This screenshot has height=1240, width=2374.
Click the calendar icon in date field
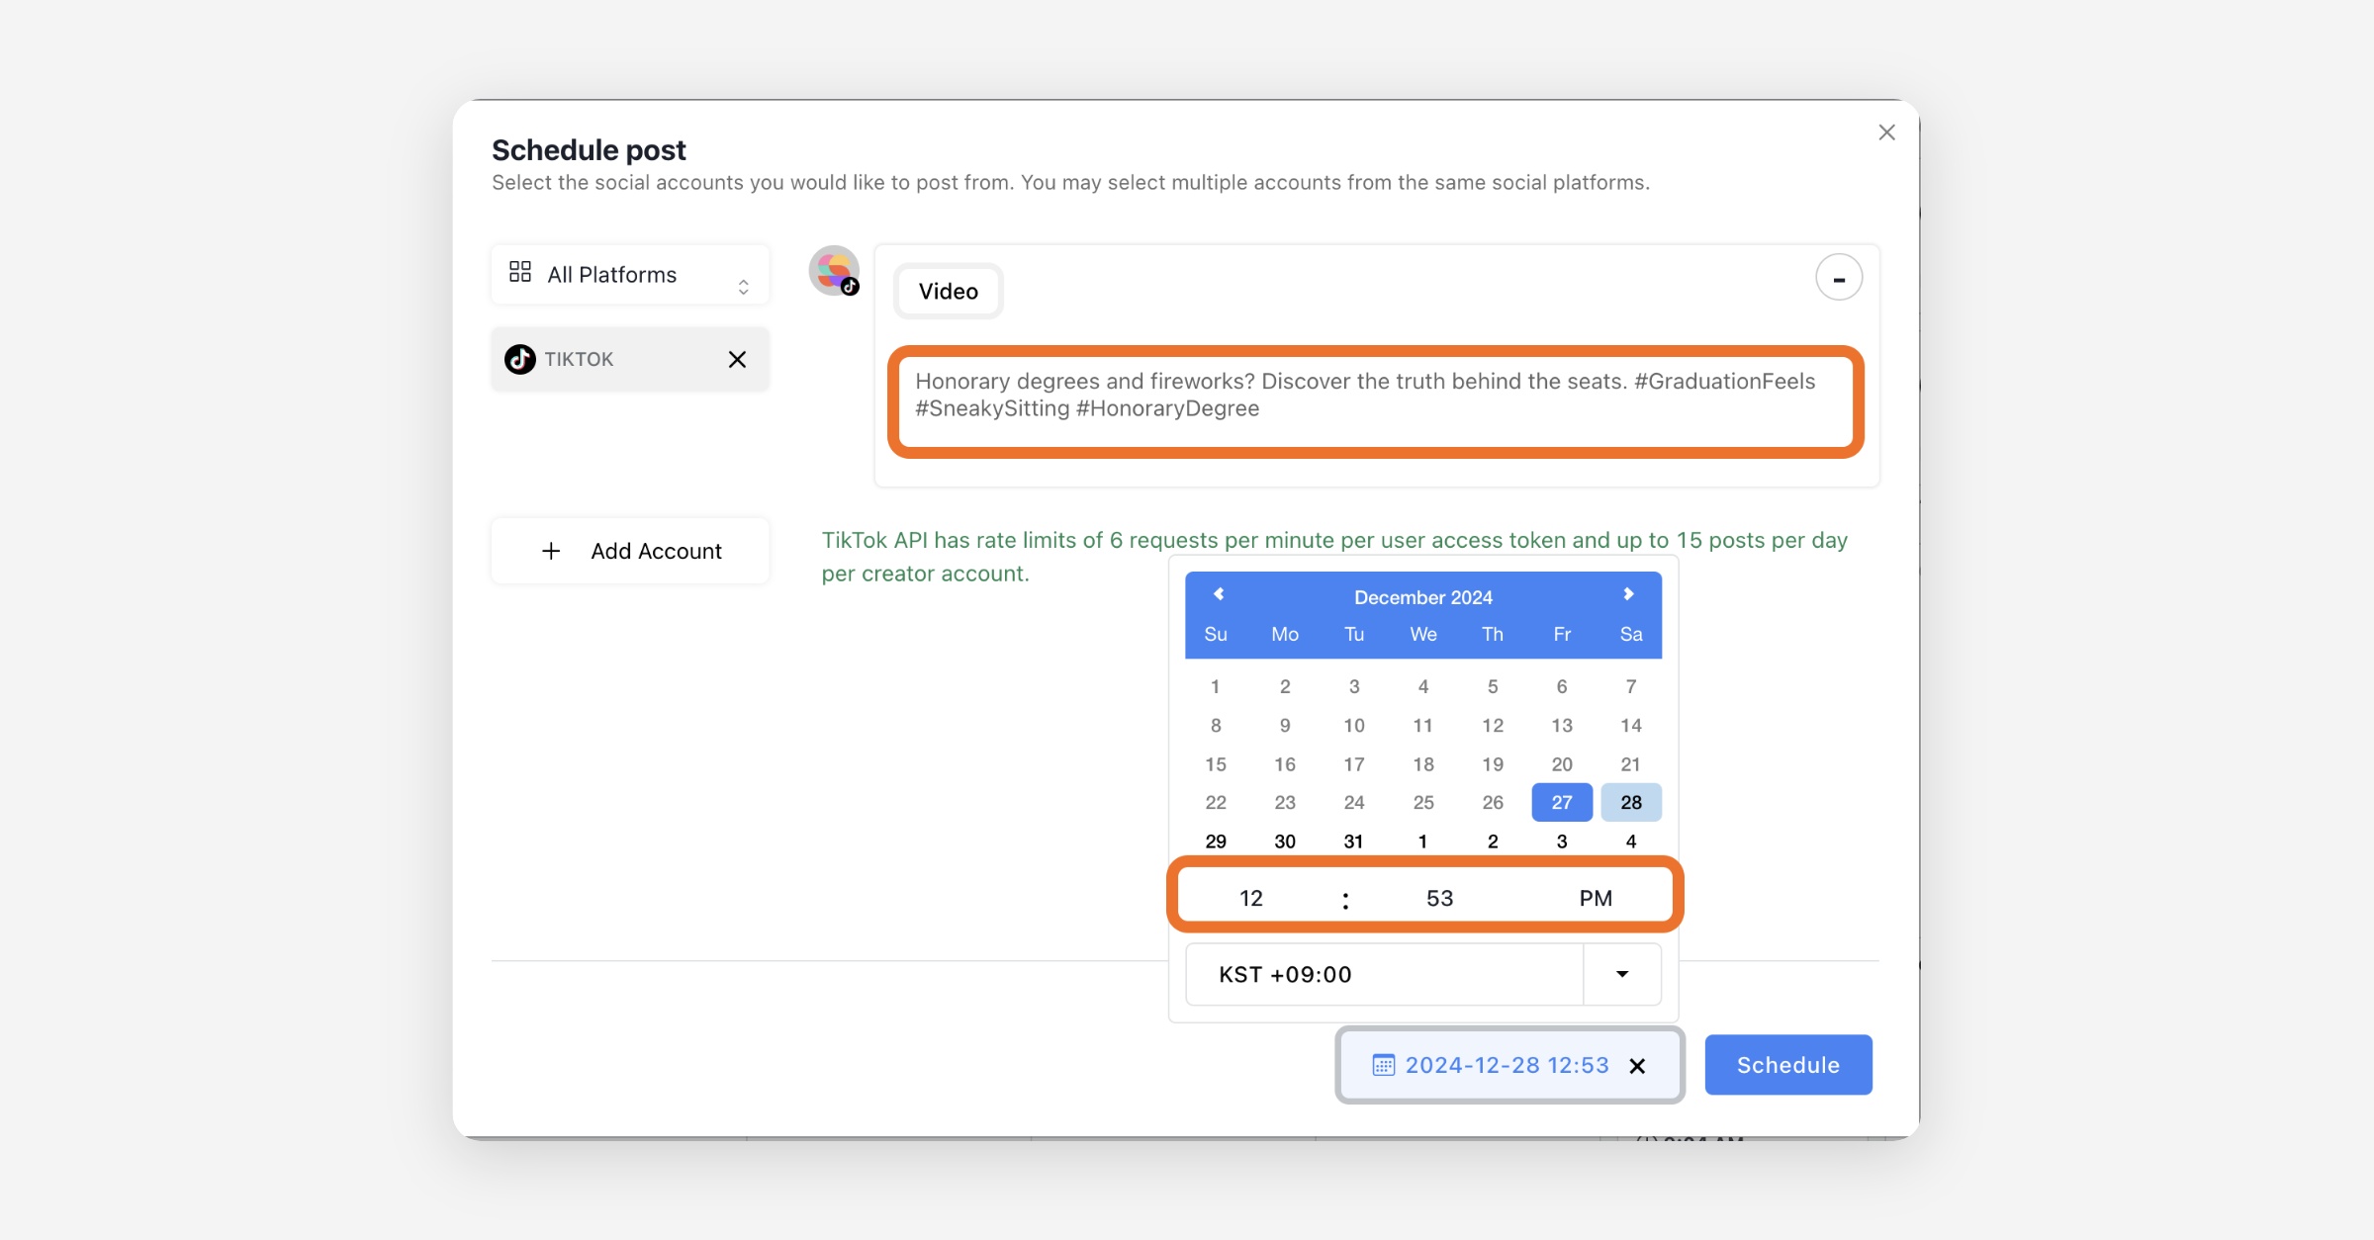1383,1065
